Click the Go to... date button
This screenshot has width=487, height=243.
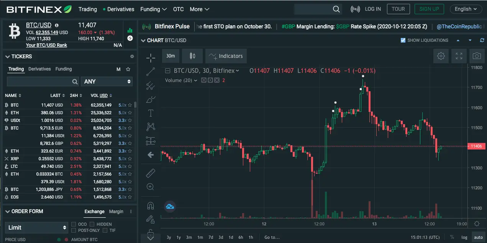point(272,237)
